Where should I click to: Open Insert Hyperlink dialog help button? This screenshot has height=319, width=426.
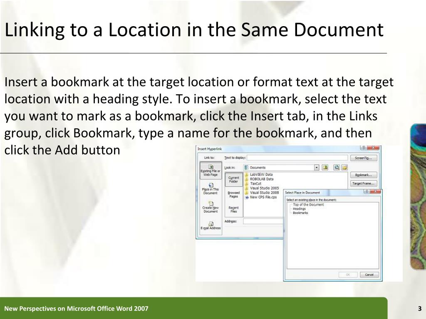pyautogui.click(x=364, y=148)
